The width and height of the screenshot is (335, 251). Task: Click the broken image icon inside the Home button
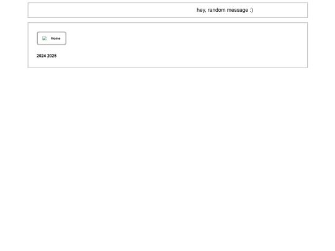tap(45, 38)
